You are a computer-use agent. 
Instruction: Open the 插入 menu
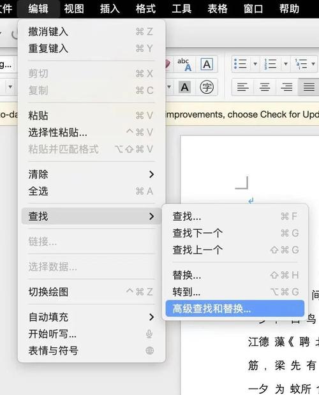[110, 8]
